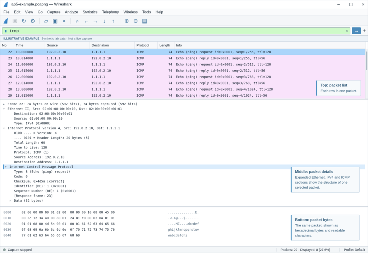Click the capture status dot in status bar
Viewport: 368px width, 253px height.
pos(4,250)
